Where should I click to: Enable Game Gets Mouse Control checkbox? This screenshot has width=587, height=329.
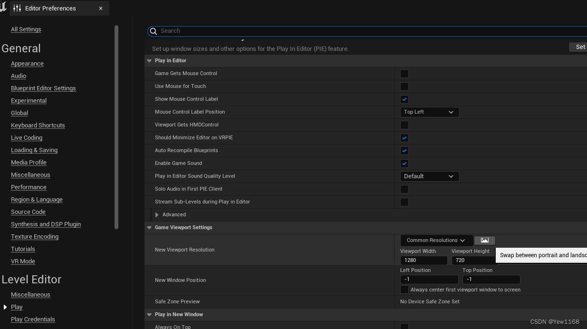pos(404,74)
